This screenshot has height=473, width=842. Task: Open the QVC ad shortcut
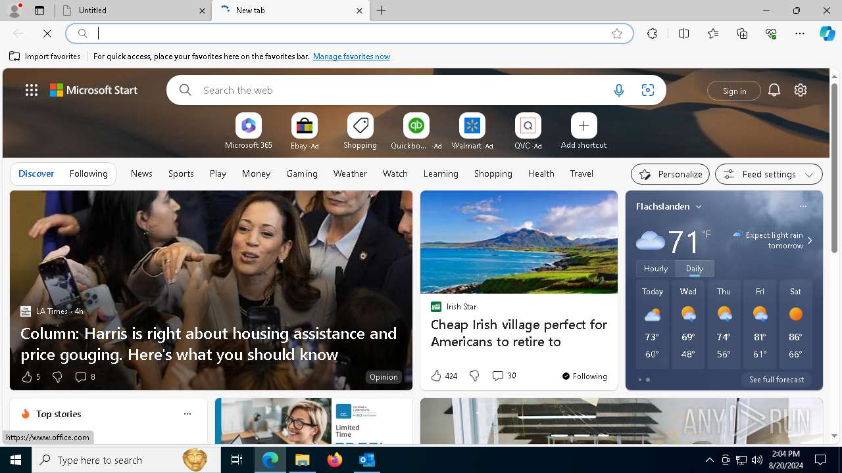pyautogui.click(x=528, y=132)
